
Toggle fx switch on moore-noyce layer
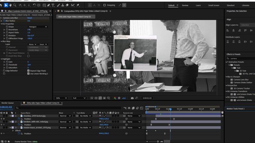[107, 128]
